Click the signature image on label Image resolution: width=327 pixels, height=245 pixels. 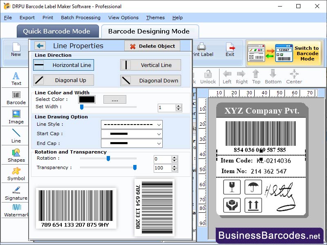[280, 197]
